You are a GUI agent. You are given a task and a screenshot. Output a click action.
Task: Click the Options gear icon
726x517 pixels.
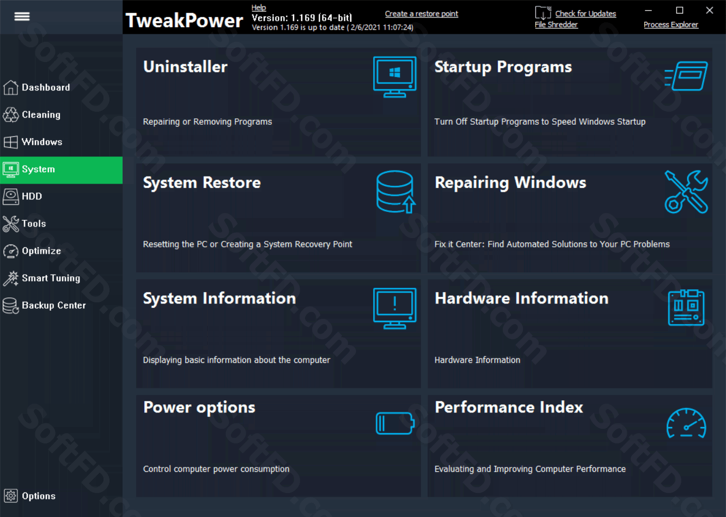(x=10, y=496)
